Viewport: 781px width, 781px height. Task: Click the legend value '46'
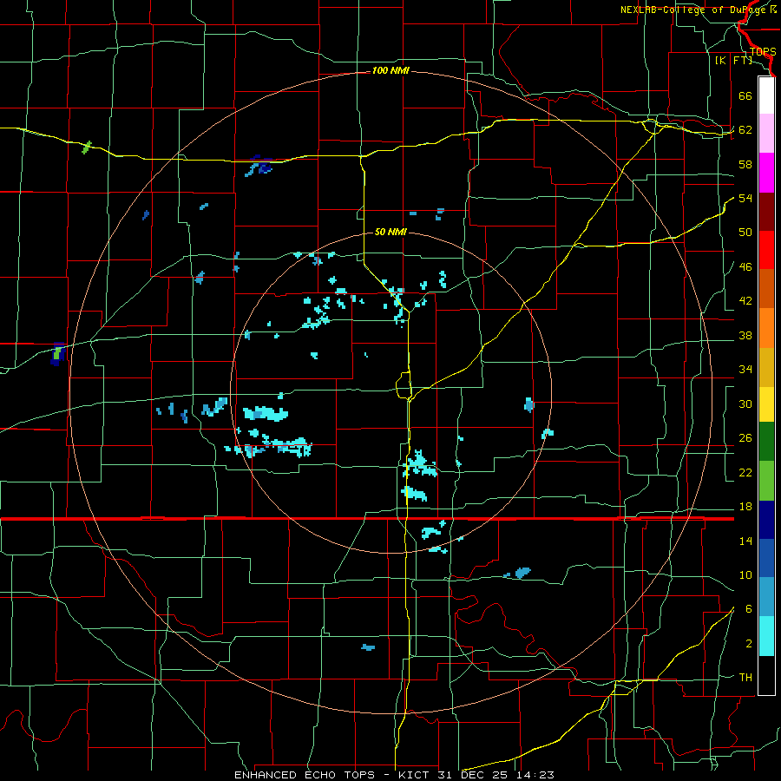click(x=745, y=267)
